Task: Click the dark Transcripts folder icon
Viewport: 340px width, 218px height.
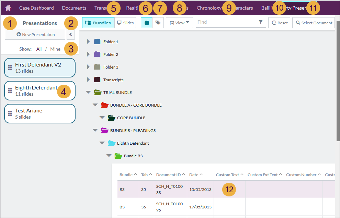Action: (97, 80)
